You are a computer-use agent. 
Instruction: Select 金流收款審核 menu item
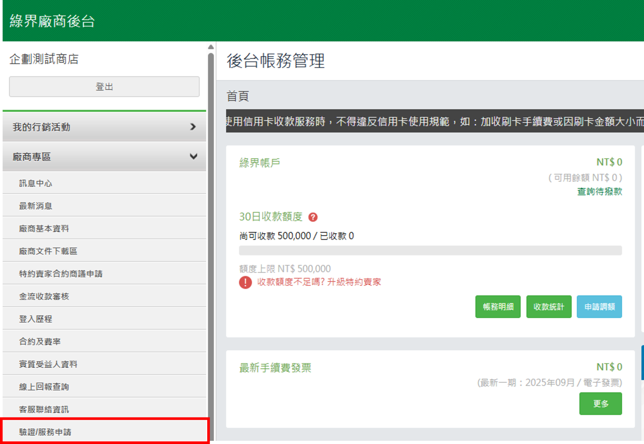44,296
